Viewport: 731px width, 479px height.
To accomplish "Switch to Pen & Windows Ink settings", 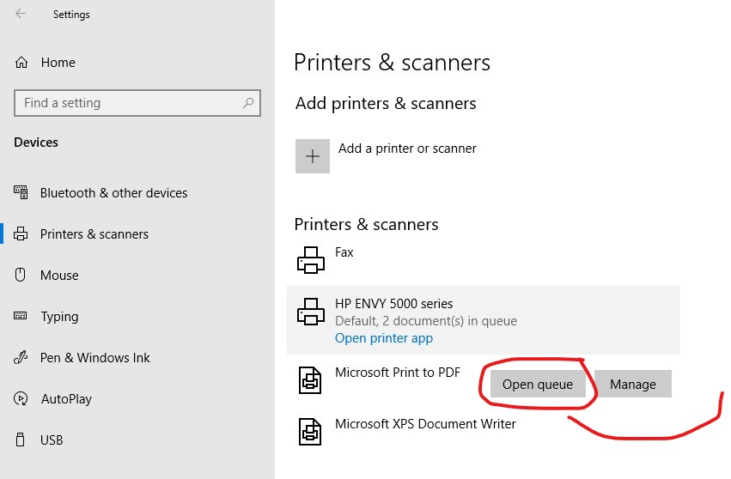I will click(x=95, y=358).
